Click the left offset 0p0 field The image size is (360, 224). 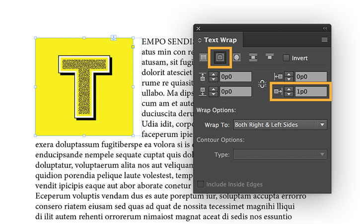(311, 76)
